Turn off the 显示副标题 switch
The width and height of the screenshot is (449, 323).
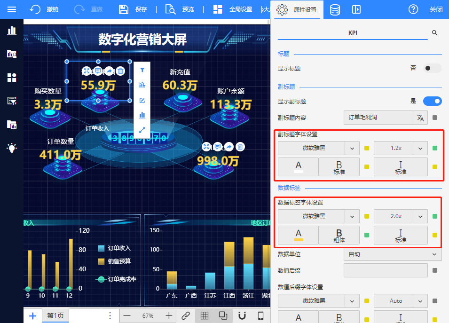tap(432, 101)
